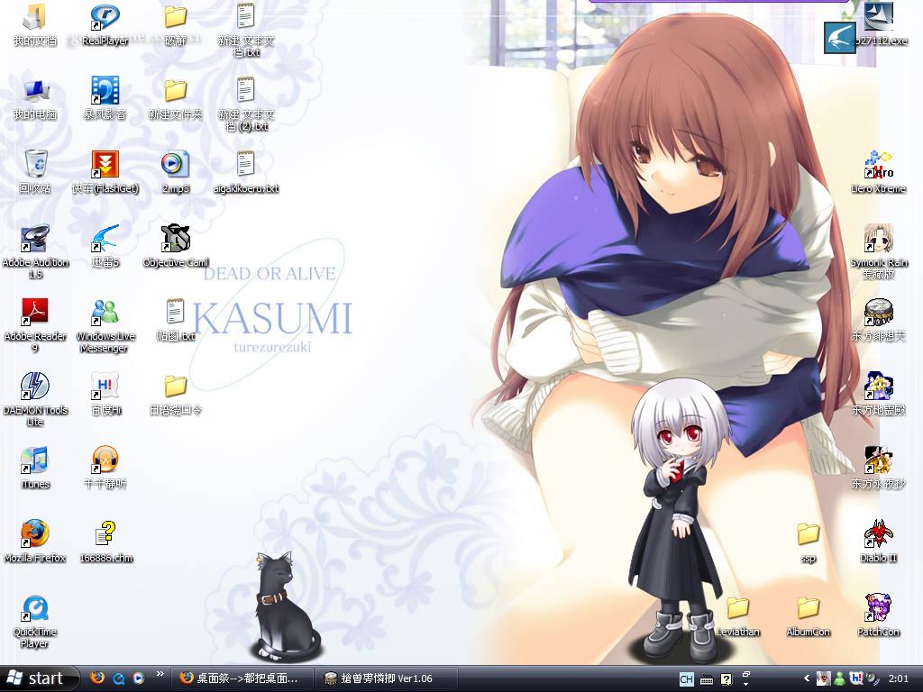Click the language bar help icon
Image resolution: width=923 pixels, height=692 pixels.
726,679
